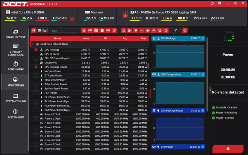Collapse the Intel Core Ultra 9 386H group

[33, 44]
